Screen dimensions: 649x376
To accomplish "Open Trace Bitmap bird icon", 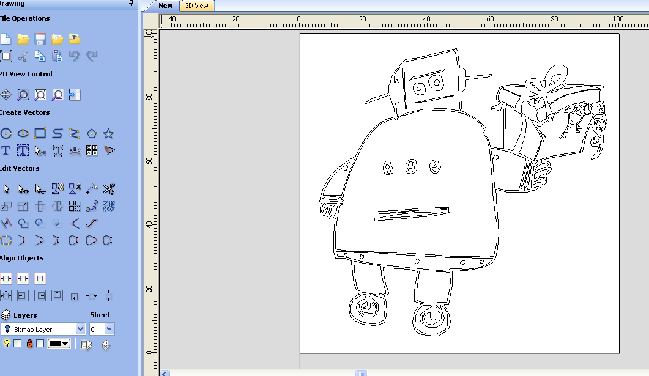I will click(x=109, y=150).
